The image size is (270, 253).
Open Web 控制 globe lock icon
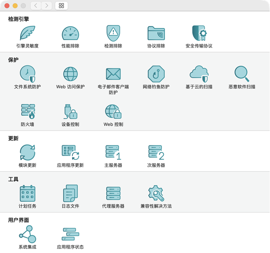pos(113,112)
